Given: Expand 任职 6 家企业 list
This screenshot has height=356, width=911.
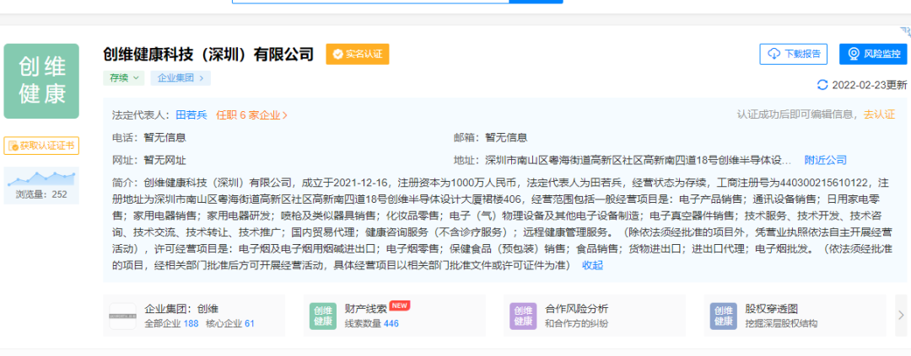Looking at the screenshot, I should click(251, 115).
